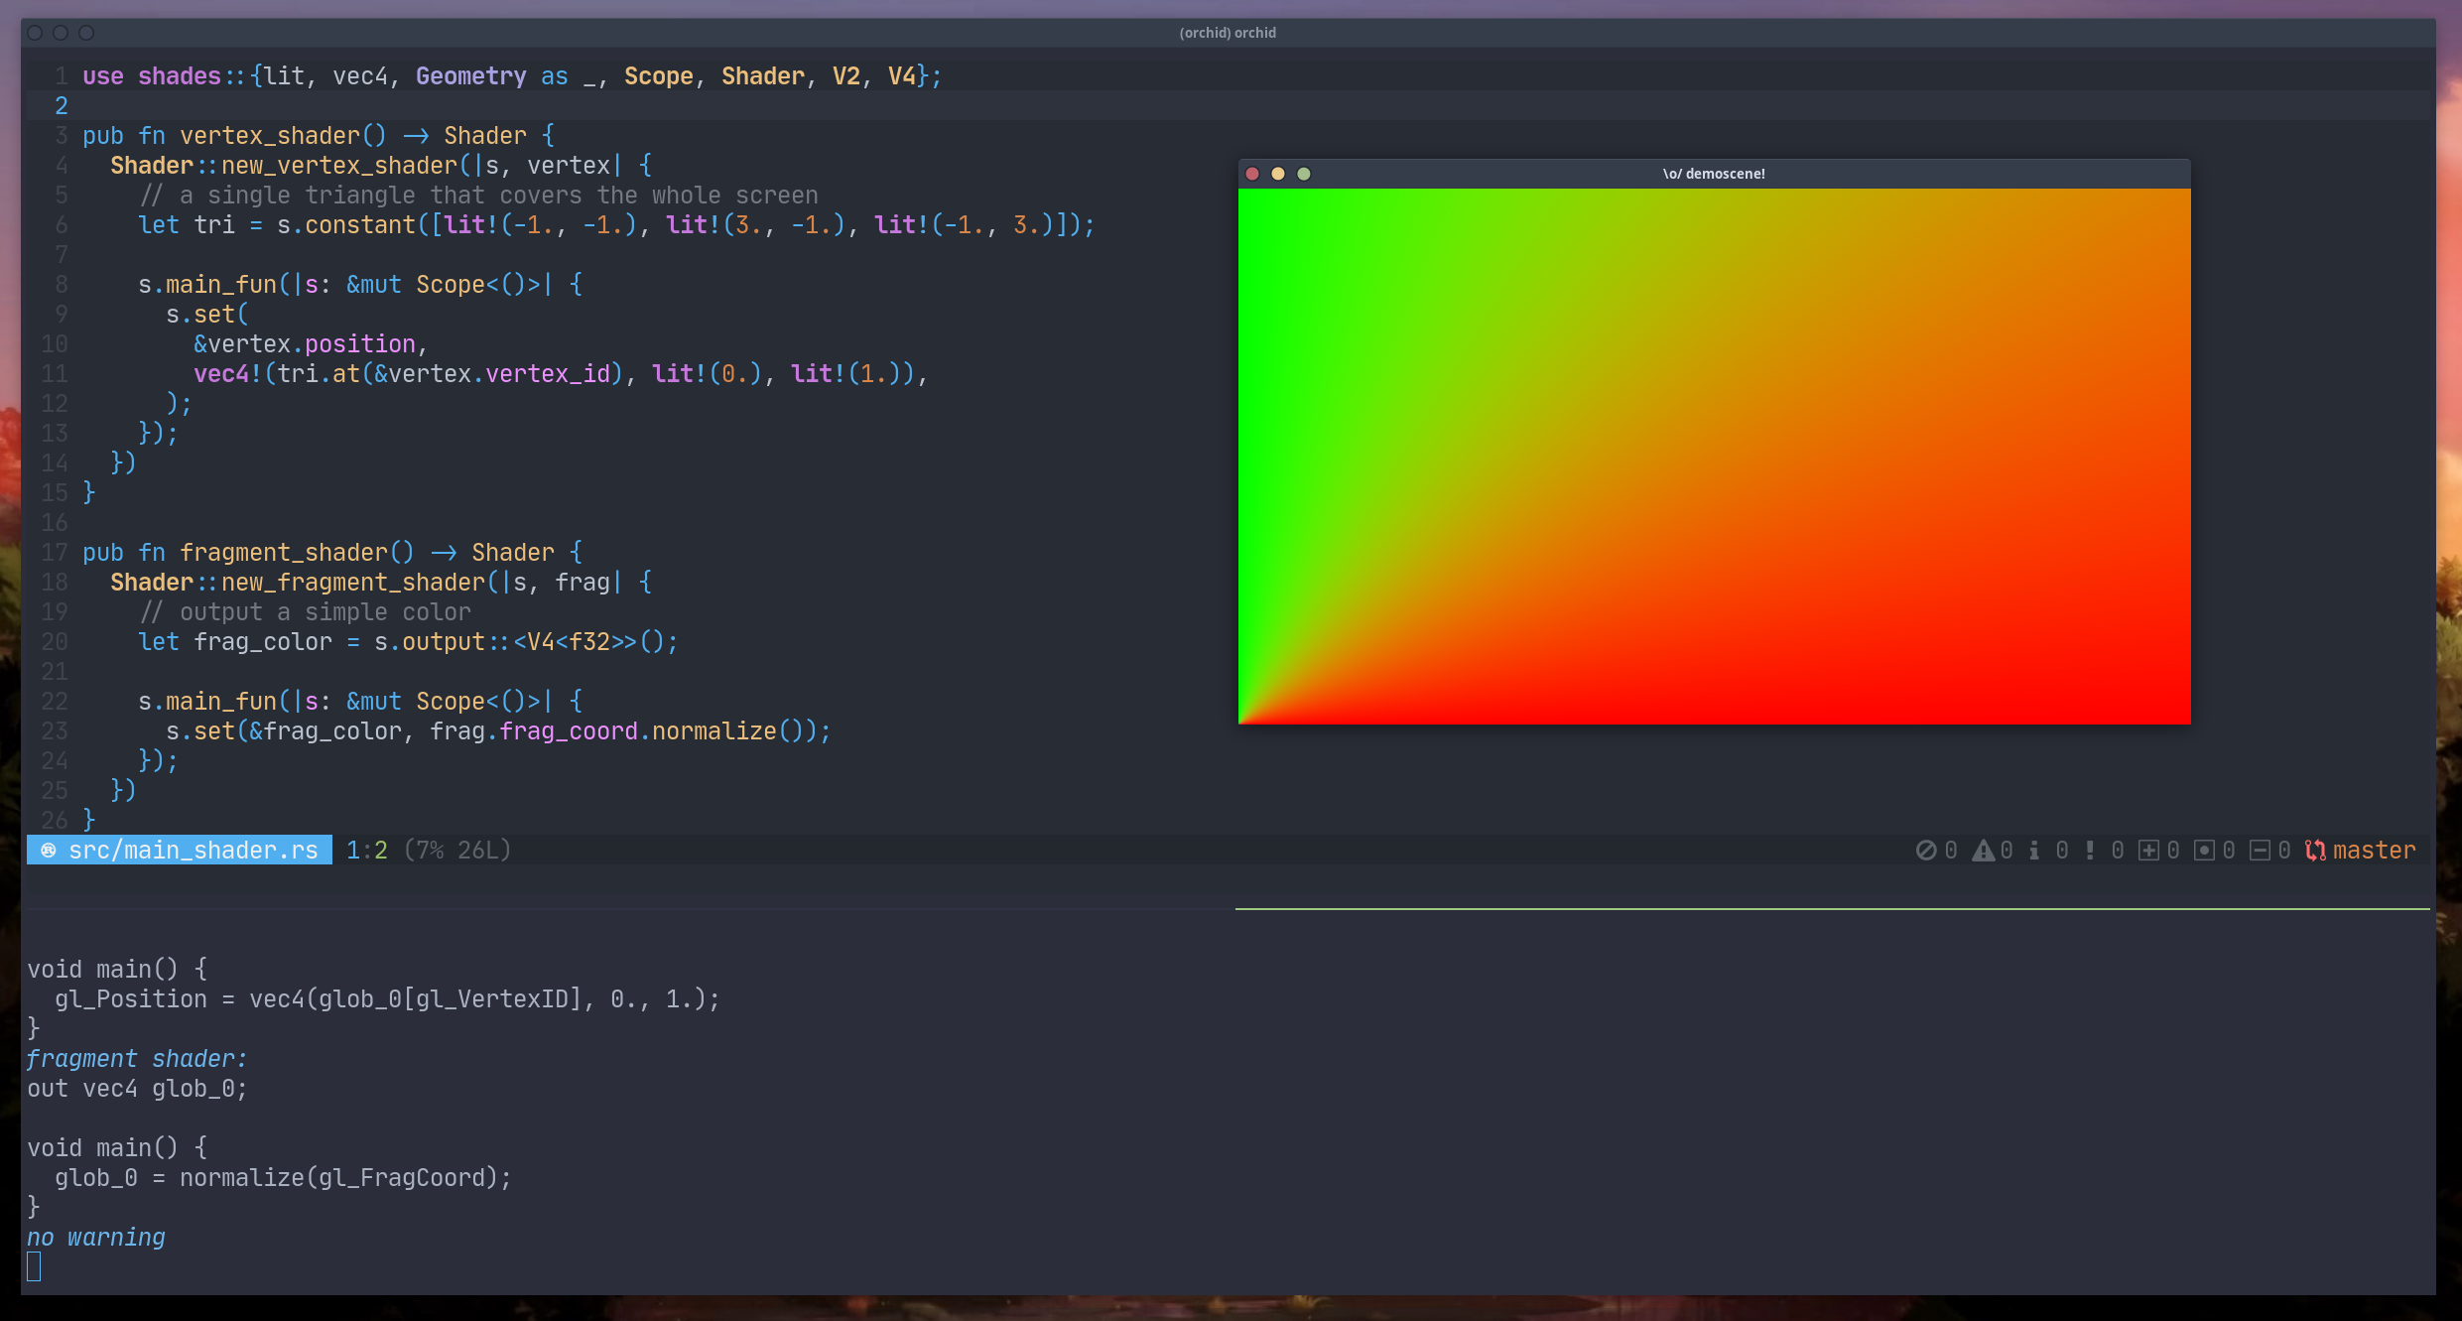Click the terminal cursor below no warning
The image size is (2462, 1321).
tap(34, 1266)
